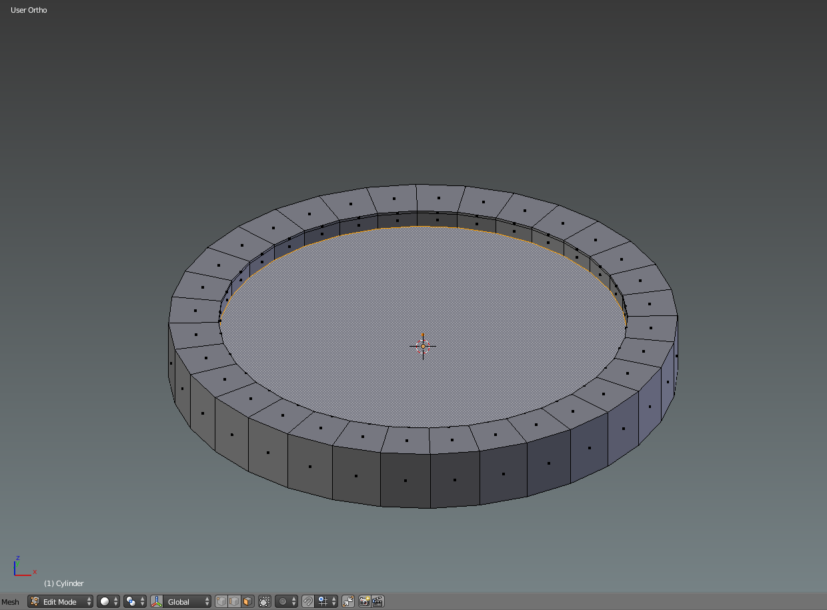
Task: Open snap element type dropdown
Action: tap(327, 602)
